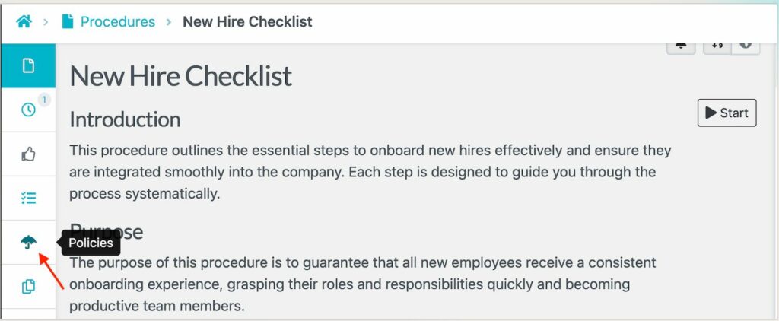Click the badge on the clock icon
The image size is (779, 321).
[43, 100]
